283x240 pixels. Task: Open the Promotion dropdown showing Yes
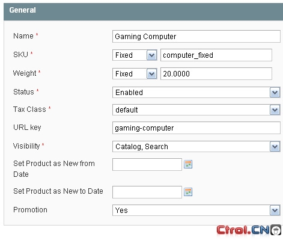tap(196, 211)
